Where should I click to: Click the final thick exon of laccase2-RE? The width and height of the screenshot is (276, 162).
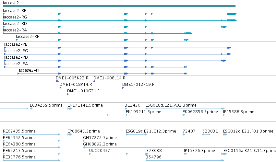click(x=232, y=14)
